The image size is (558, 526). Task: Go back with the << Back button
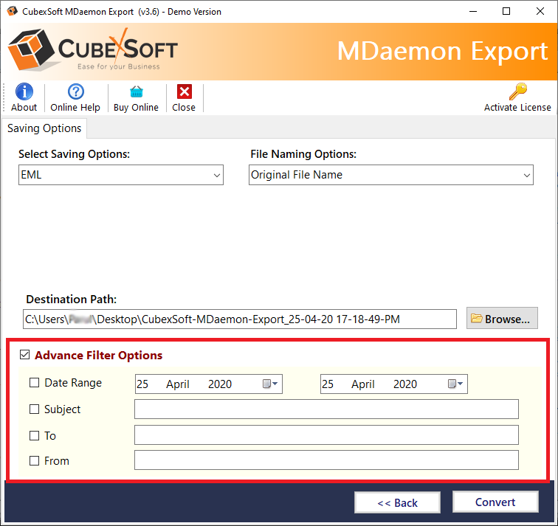coord(397,502)
